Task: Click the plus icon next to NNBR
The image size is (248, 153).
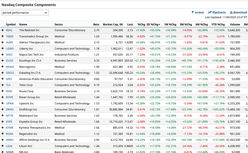Action: tap(3, 152)
